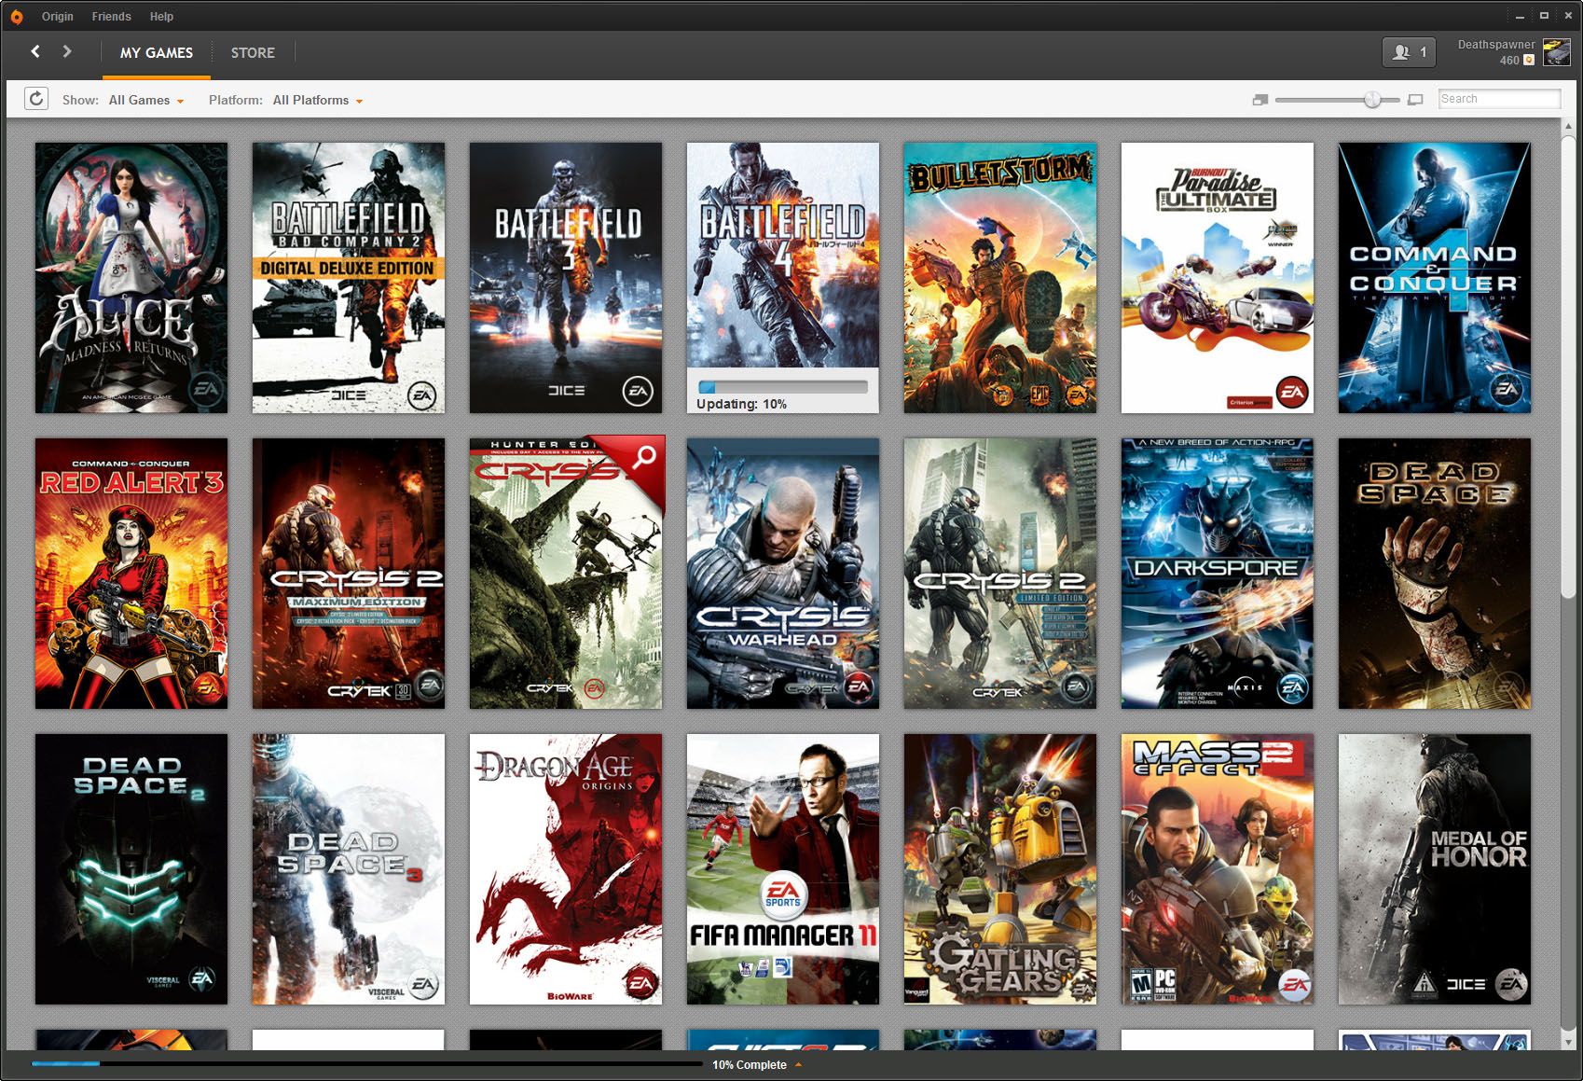Screen dimensions: 1583x1081
Task: Go forward with the right arrow
Action: 67,51
